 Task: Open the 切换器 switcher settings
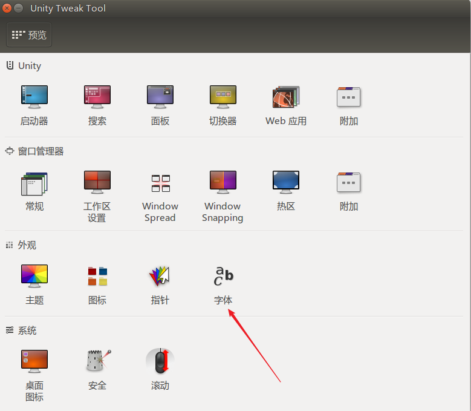coord(223,105)
